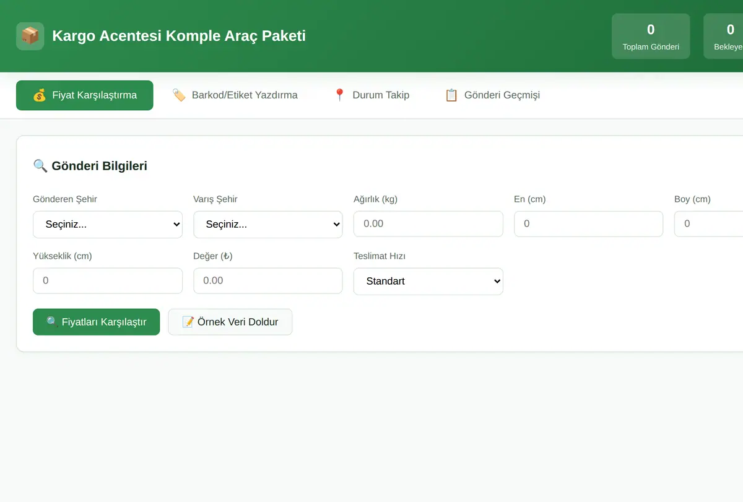Open the Fiyat Karşılaştırma tab
This screenshot has width=743, height=502.
(85, 95)
